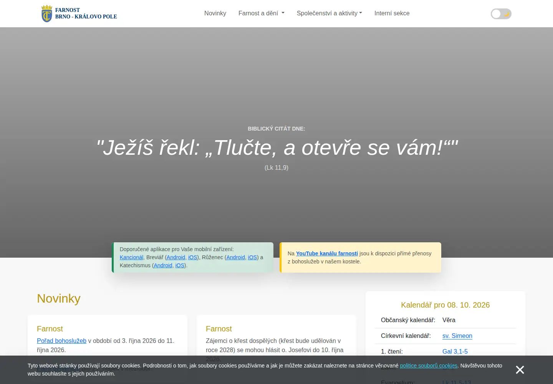Viewport: 553px width, 384px height.
Task: Click BIBLICKÝ CITÁT DNE label
Action: coord(276,129)
